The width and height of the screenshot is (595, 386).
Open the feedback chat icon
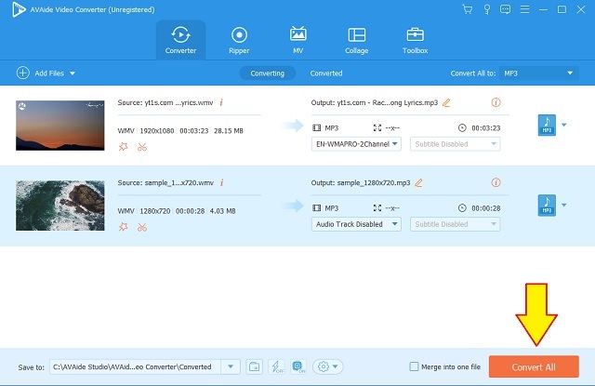505,9
